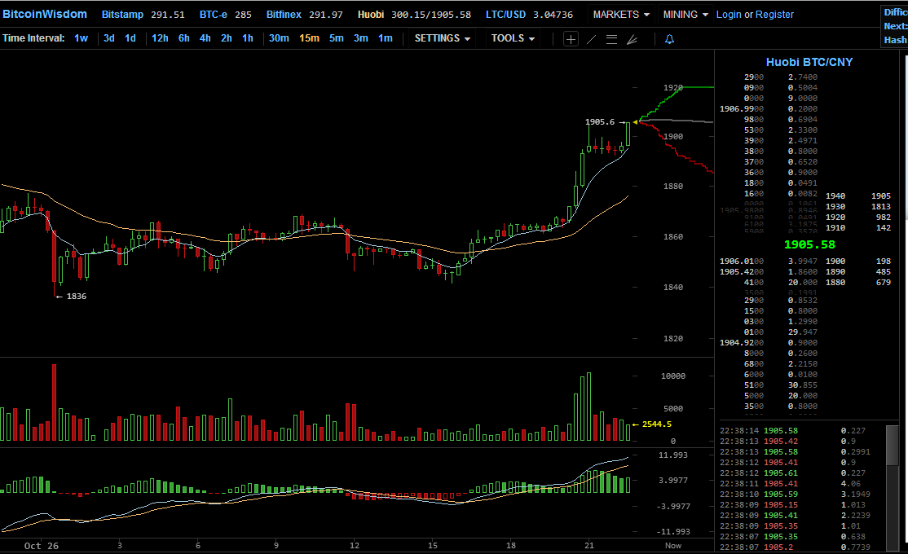Open the SETTINGS dropdown
This screenshot has height=554, width=908.
[x=443, y=38]
